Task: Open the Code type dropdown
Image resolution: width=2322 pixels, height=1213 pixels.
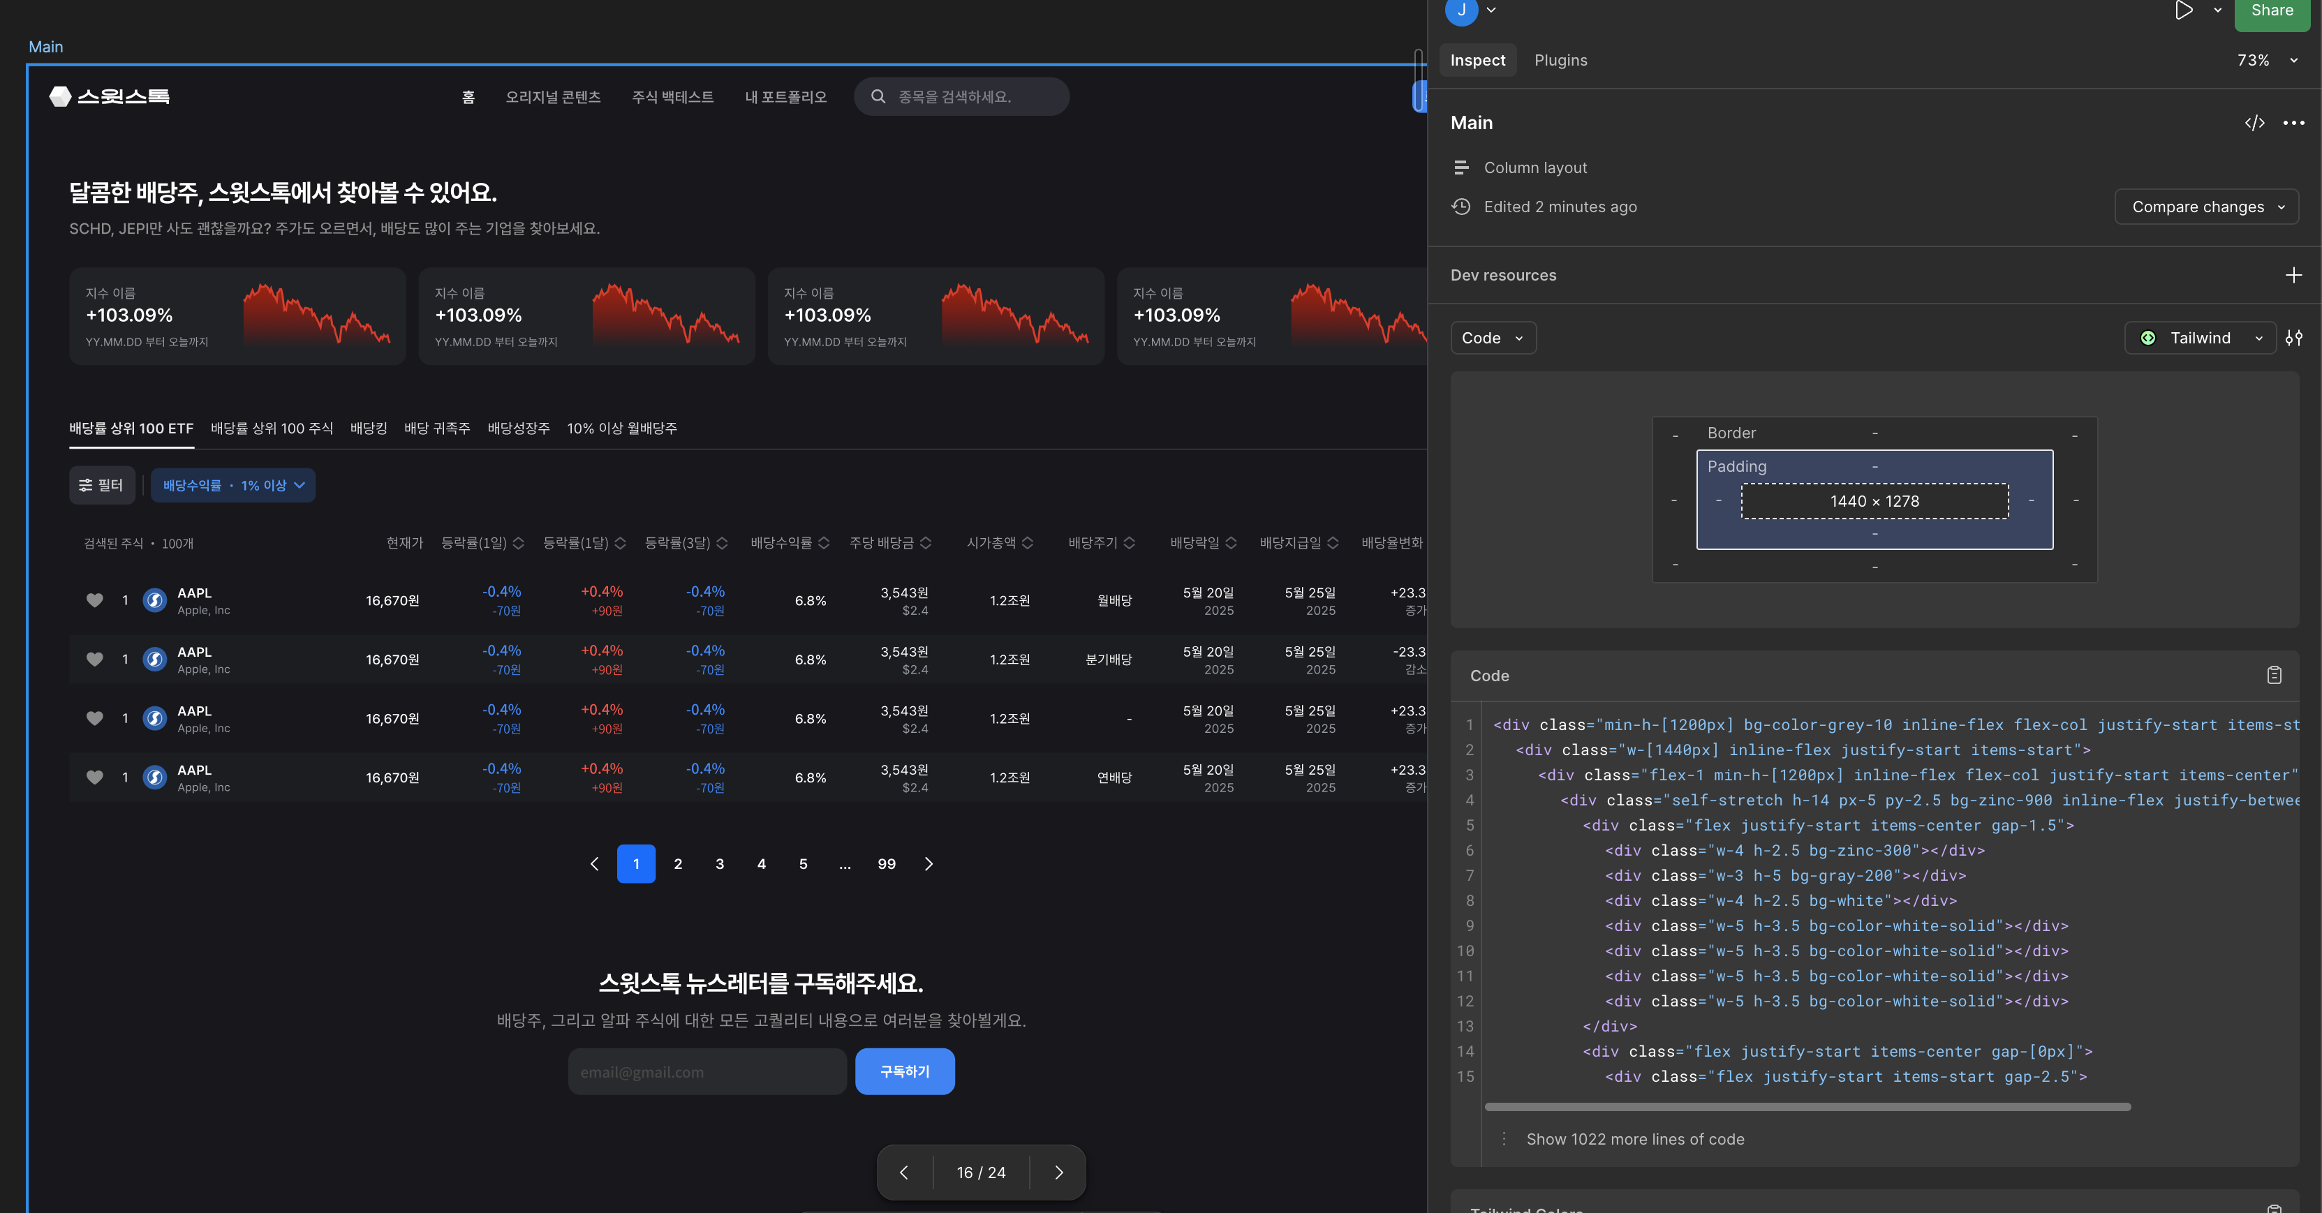Action: (x=1493, y=338)
